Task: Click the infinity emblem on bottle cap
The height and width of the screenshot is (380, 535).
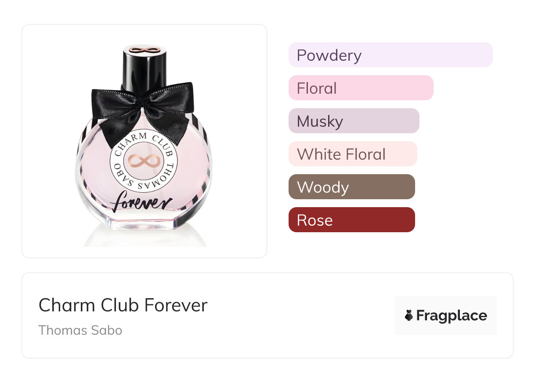Action: (x=145, y=49)
